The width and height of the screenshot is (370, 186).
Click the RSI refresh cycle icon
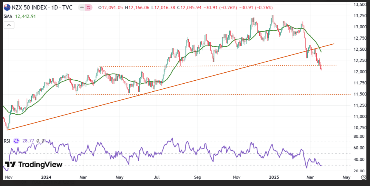click(x=16, y=141)
